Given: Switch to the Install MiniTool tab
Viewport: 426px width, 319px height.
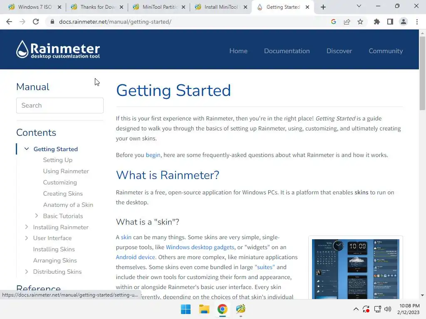Looking at the screenshot, I should pyautogui.click(x=221, y=7).
